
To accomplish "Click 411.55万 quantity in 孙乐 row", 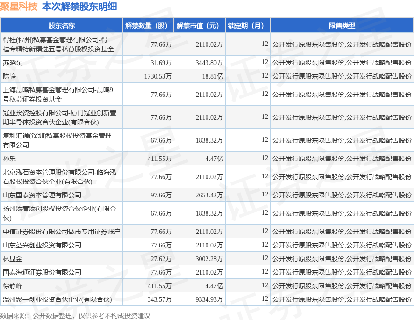I will [x=159, y=159].
